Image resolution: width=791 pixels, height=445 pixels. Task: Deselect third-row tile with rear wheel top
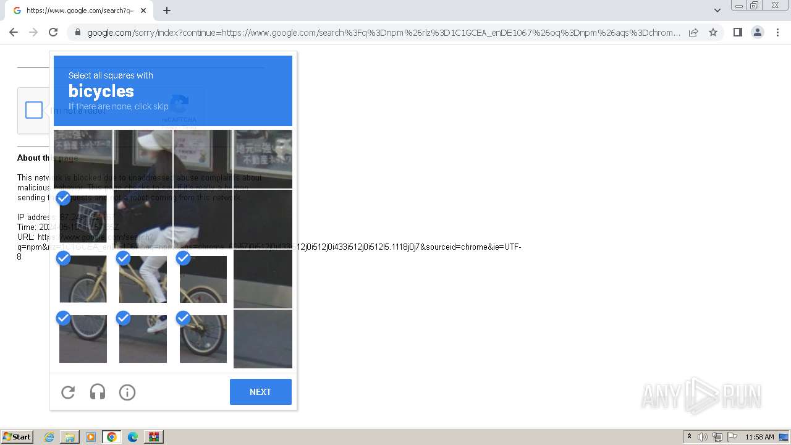tap(203, 279)
